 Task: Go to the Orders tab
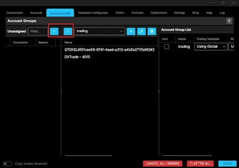(120, 13)
